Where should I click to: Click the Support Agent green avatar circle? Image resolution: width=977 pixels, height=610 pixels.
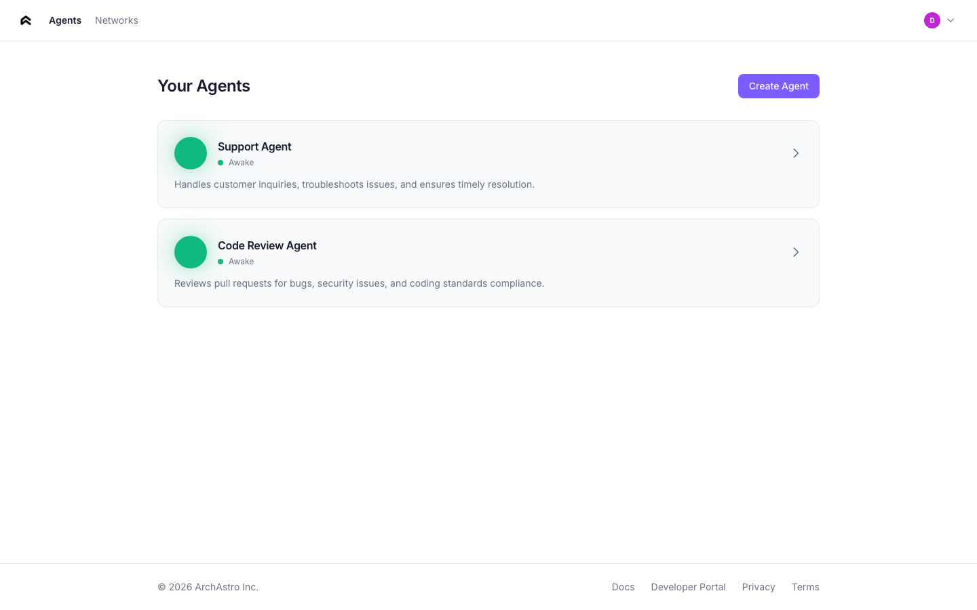[x=191, y=153]
